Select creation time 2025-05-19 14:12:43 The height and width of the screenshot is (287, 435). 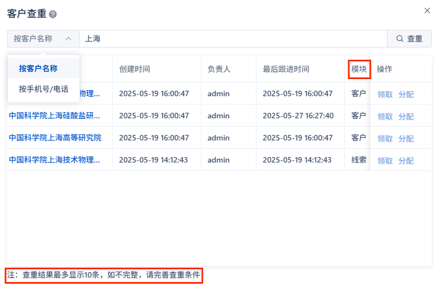[154, 160]
